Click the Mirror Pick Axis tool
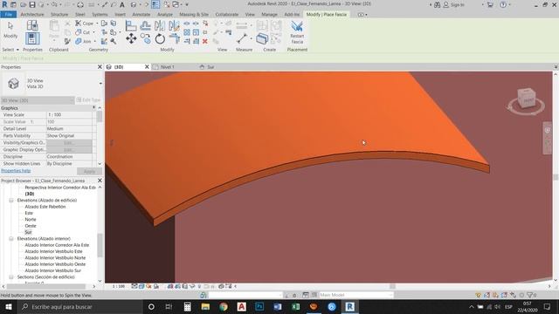 pyautogui.click(x=160, y=25)
